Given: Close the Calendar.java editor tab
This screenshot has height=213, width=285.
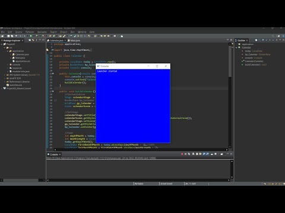Looking at the screenshot, I should tap(65, 40).
